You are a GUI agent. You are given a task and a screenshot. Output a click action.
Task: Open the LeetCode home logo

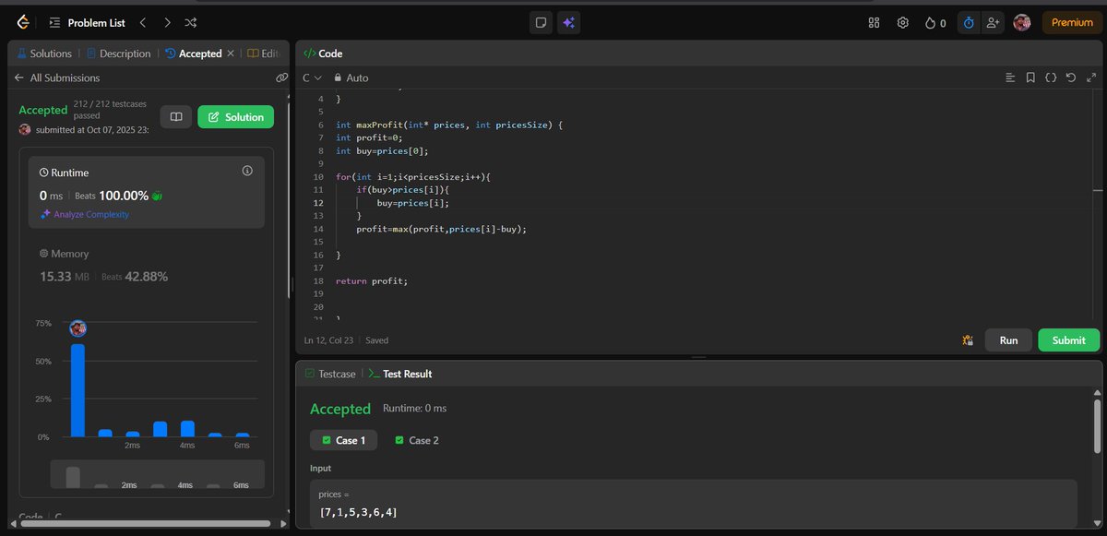[22, 22]
